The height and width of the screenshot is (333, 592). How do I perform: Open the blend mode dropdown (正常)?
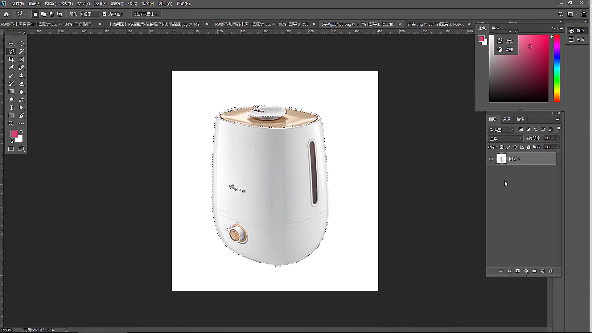[506, 139]
